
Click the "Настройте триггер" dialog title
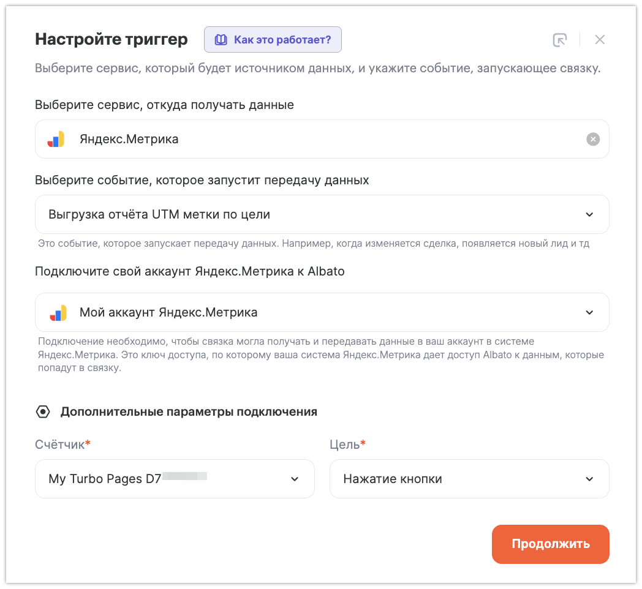pos(111,39)
